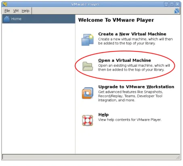The image size is (183, 166).
Task: Click the Create a New Virtual Machine icon
Action: pyautogui.click(x=88, y=40)
